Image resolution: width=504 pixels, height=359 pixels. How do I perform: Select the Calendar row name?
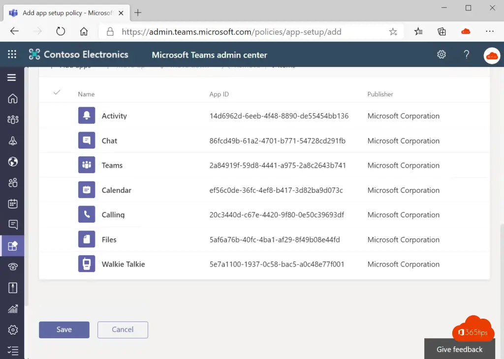tap(116, 190)
